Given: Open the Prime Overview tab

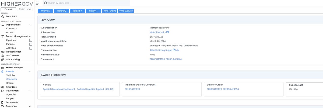Looking at the screenshot, I should [x=126, y=11].
